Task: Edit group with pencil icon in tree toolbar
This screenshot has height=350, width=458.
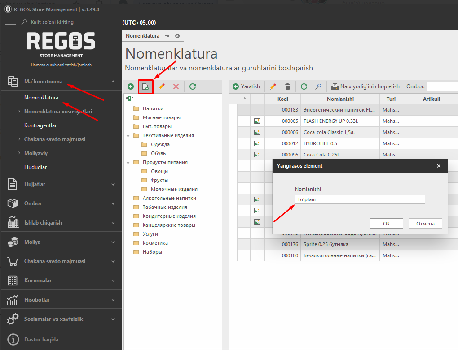Action: [x=162, y=86]
